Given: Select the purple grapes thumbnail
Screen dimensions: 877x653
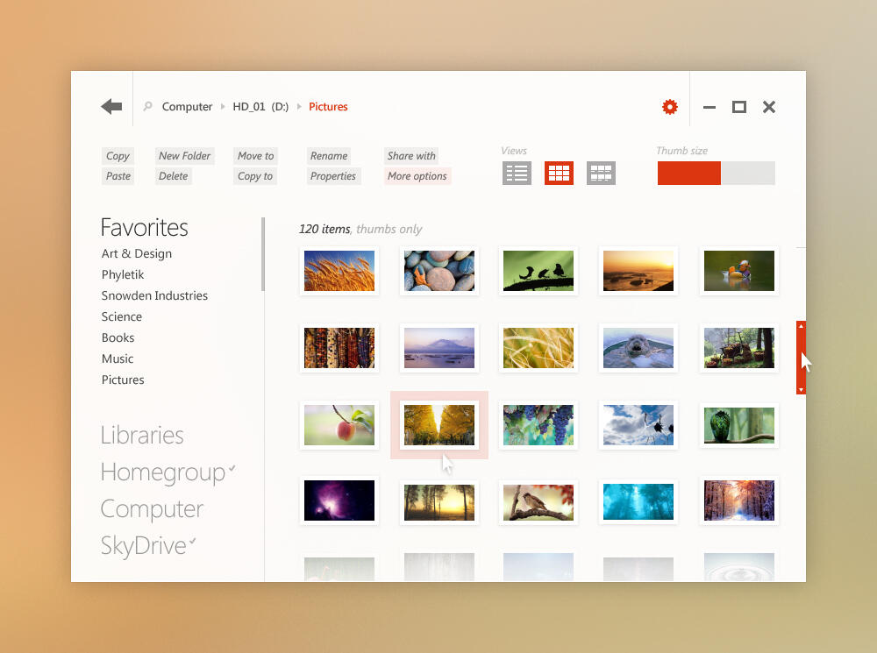Looking at the screenshot, I should click(x=538, y=425).
